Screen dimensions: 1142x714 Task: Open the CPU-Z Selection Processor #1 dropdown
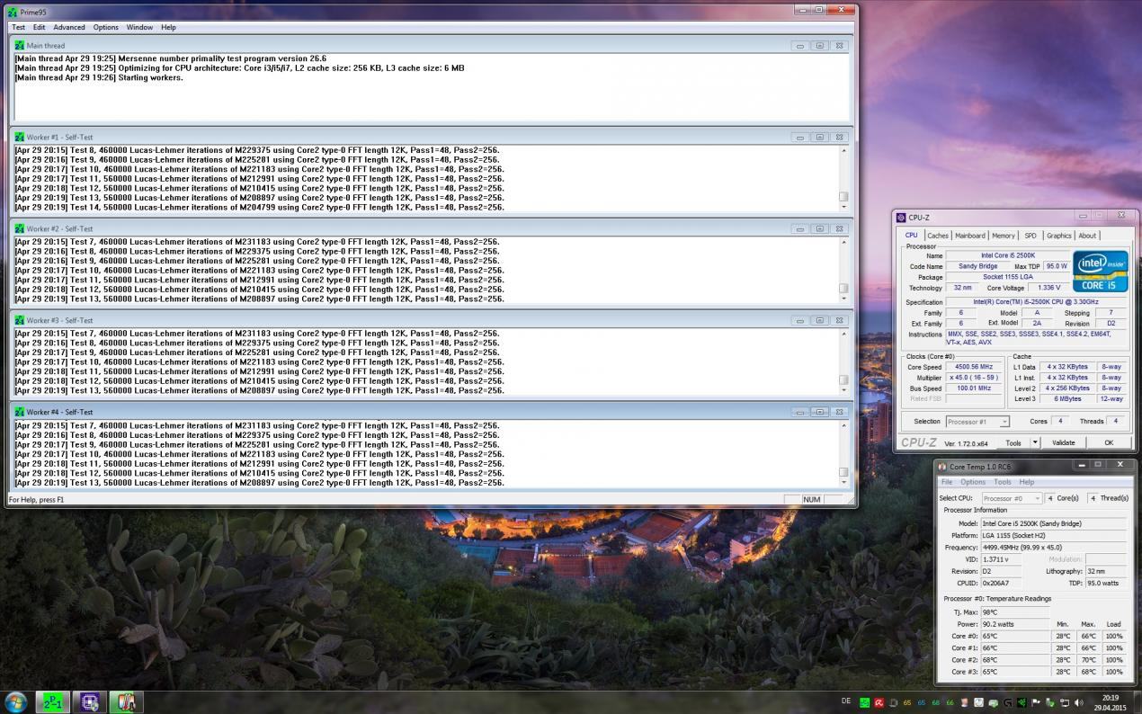(x=977, y=421)
